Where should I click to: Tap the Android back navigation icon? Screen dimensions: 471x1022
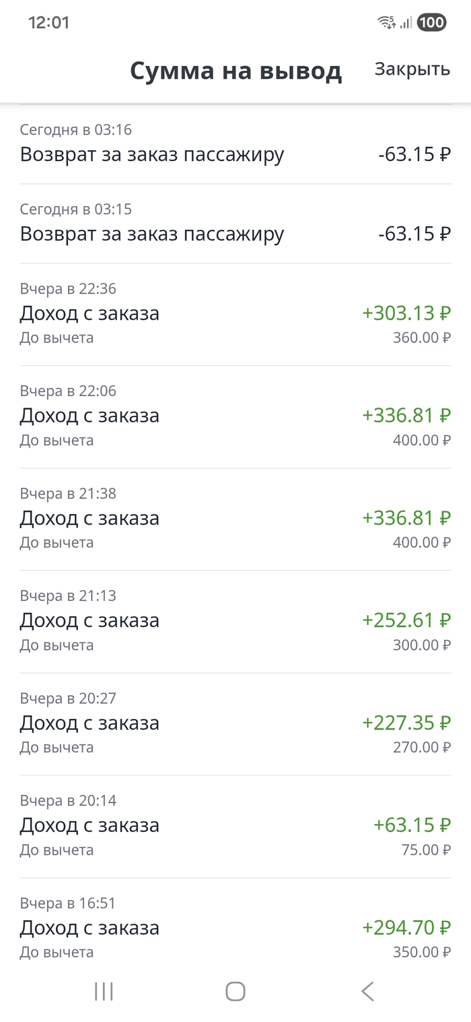coord(367,990)
